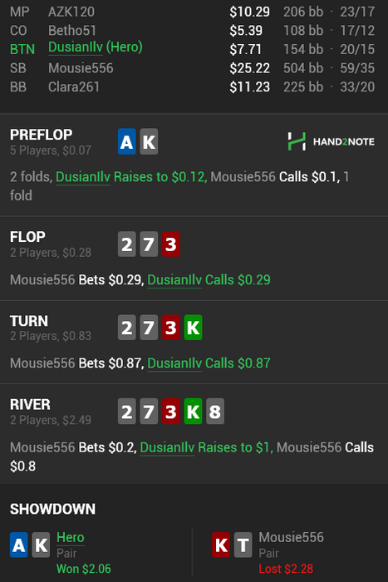Click DusianIlv Calls $0.87 on turn

(209, 363)
